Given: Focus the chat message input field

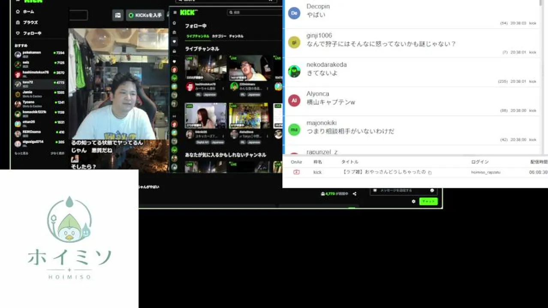Looking at the screenshot, I should click(x=403, y=190).
